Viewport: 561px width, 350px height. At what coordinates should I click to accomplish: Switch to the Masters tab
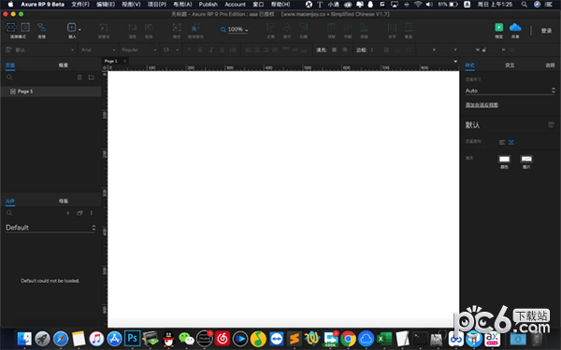click(x=64, y=201)
